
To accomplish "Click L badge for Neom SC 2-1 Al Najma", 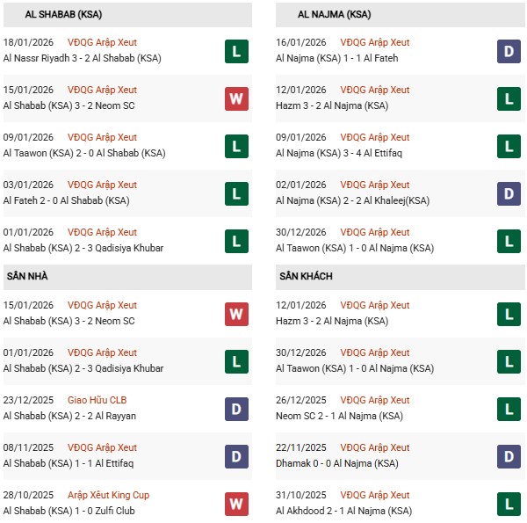I will coord(507,409).
